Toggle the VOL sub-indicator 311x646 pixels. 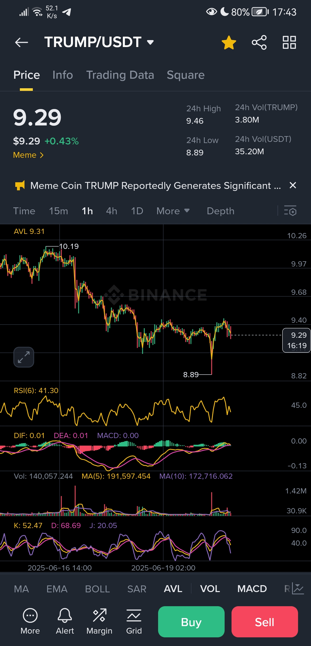(x=210, y=589)
